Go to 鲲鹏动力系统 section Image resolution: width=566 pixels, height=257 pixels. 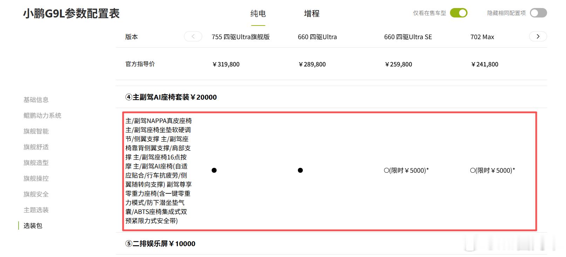[42, 115]
